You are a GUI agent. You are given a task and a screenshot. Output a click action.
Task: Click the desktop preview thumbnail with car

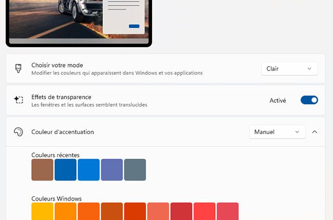coord(79,23)
